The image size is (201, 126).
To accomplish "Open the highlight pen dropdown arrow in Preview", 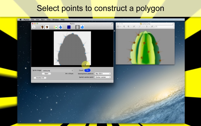I will coord(142,26).
